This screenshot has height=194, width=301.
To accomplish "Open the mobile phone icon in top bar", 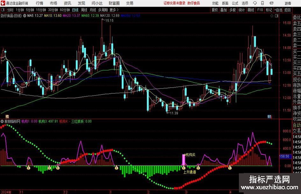I will [x=262, y=3].
